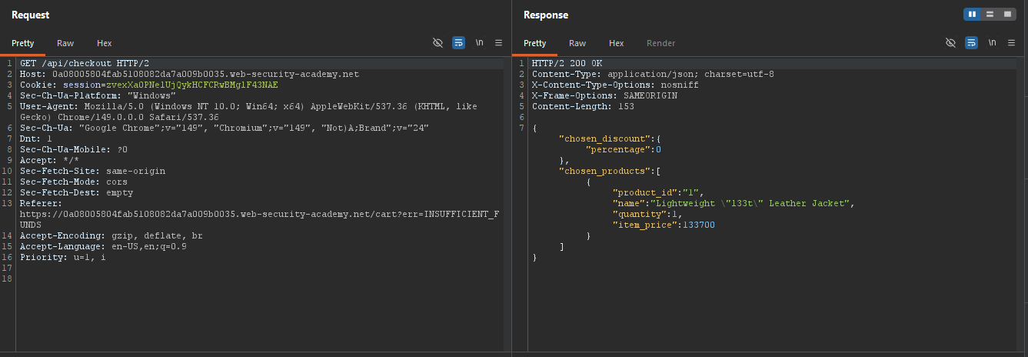Image resolution: width=1028 pixels, height=357 pixels.
Task: Select the session cookie value
Action: [191, 85]
